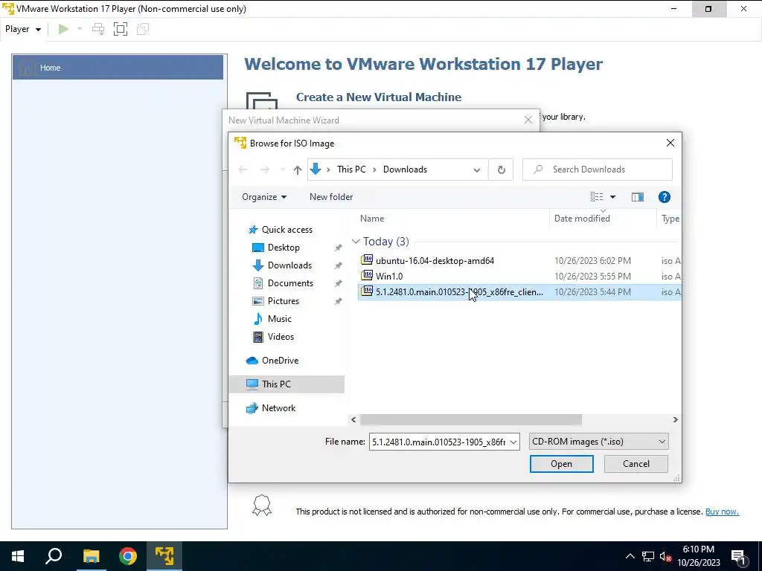Click the Up one level arrow
The width and height of the screenshot is (762, 571).
click(x=298, y=170)
